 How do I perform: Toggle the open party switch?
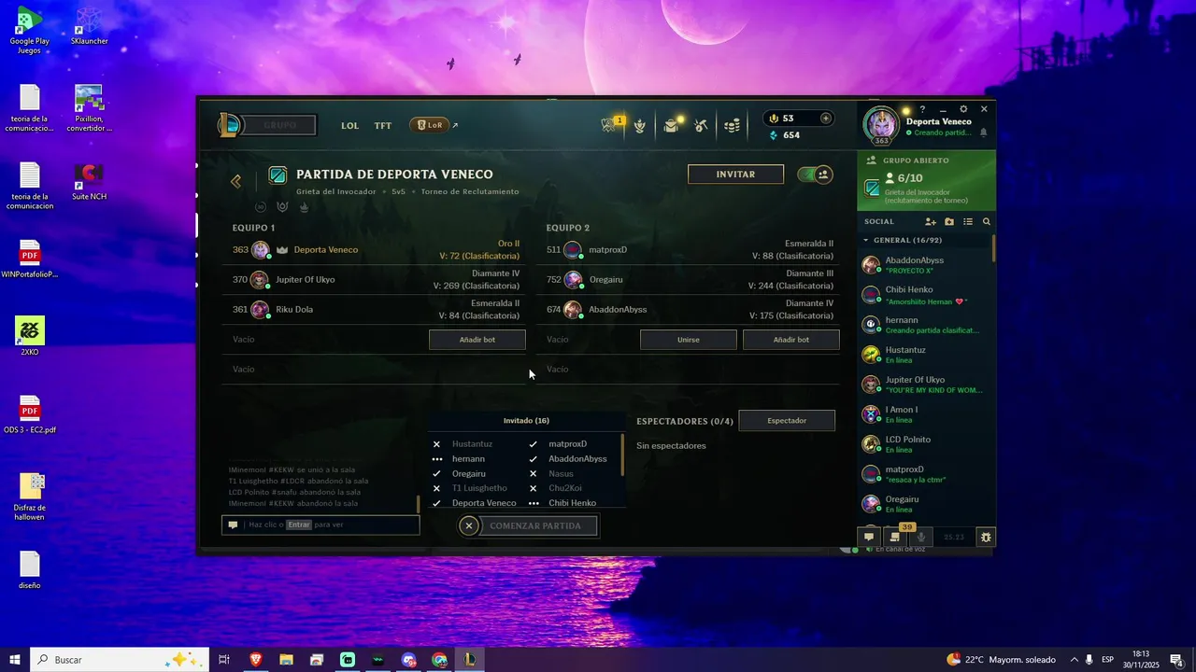(815, 175)
